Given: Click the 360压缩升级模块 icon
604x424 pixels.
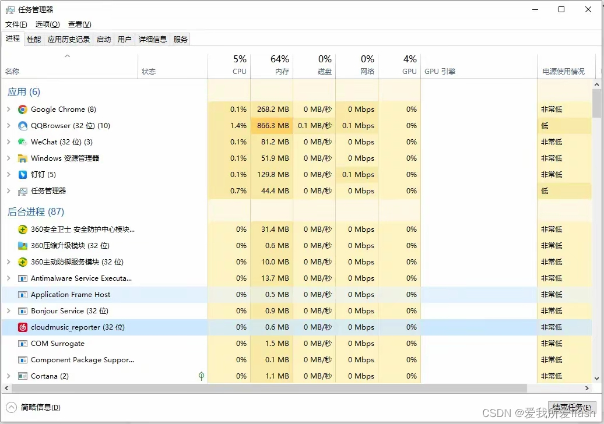Looking at the screenshot, I should click(x=23, y=246).
